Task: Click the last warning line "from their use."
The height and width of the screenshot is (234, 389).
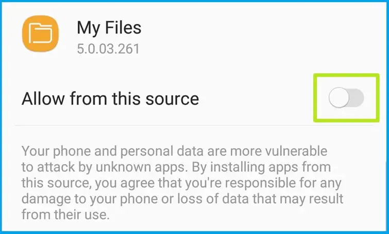Action: coord(65,214)
